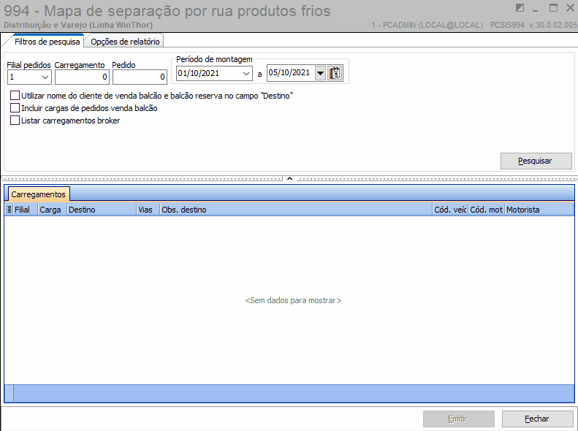Click the Fechar button
The height and width of the screenshot is (431, 578).
click(538, 419)
